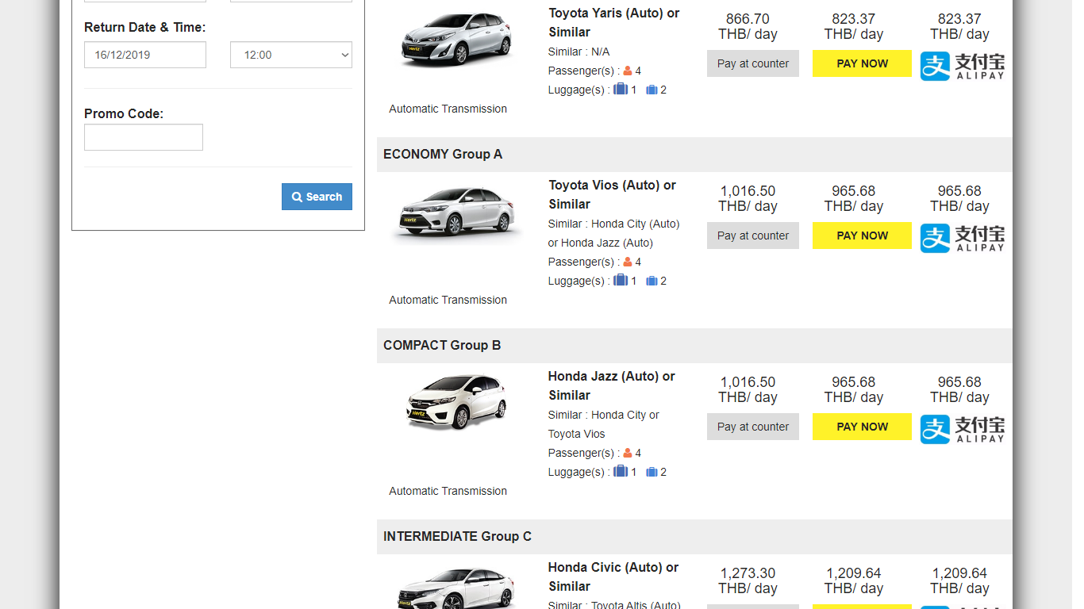The width and height of the screenshot is (1084, 609).
Task: Click passenger icon in Toyota Vios row
Action: coord(627,262)
